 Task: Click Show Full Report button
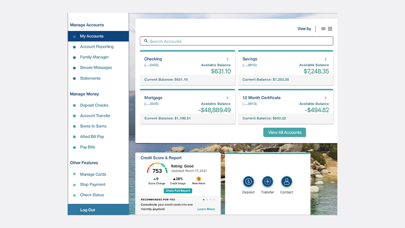178,191
